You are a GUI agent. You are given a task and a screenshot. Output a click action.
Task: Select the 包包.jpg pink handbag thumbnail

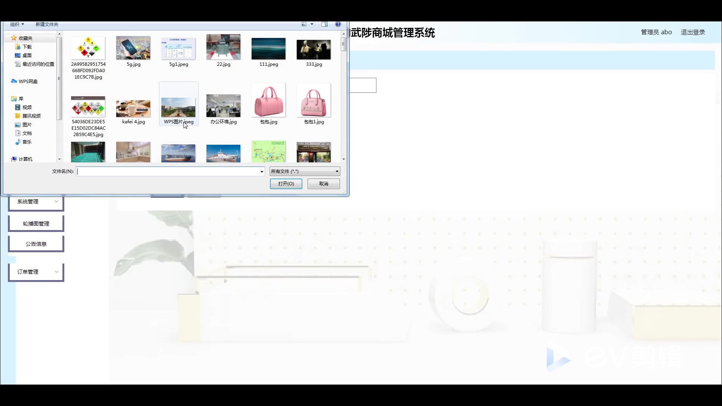point(268,101)
